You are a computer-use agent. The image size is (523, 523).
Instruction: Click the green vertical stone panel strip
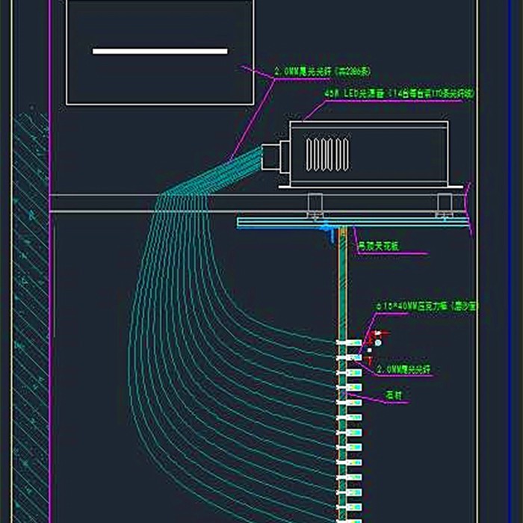342,374
